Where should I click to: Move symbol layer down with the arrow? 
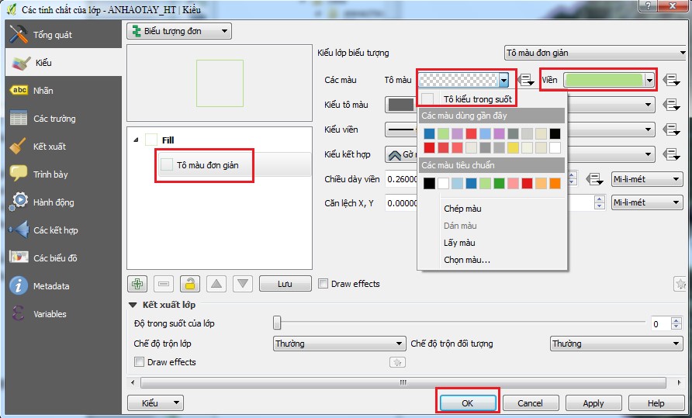pos(243,284)
